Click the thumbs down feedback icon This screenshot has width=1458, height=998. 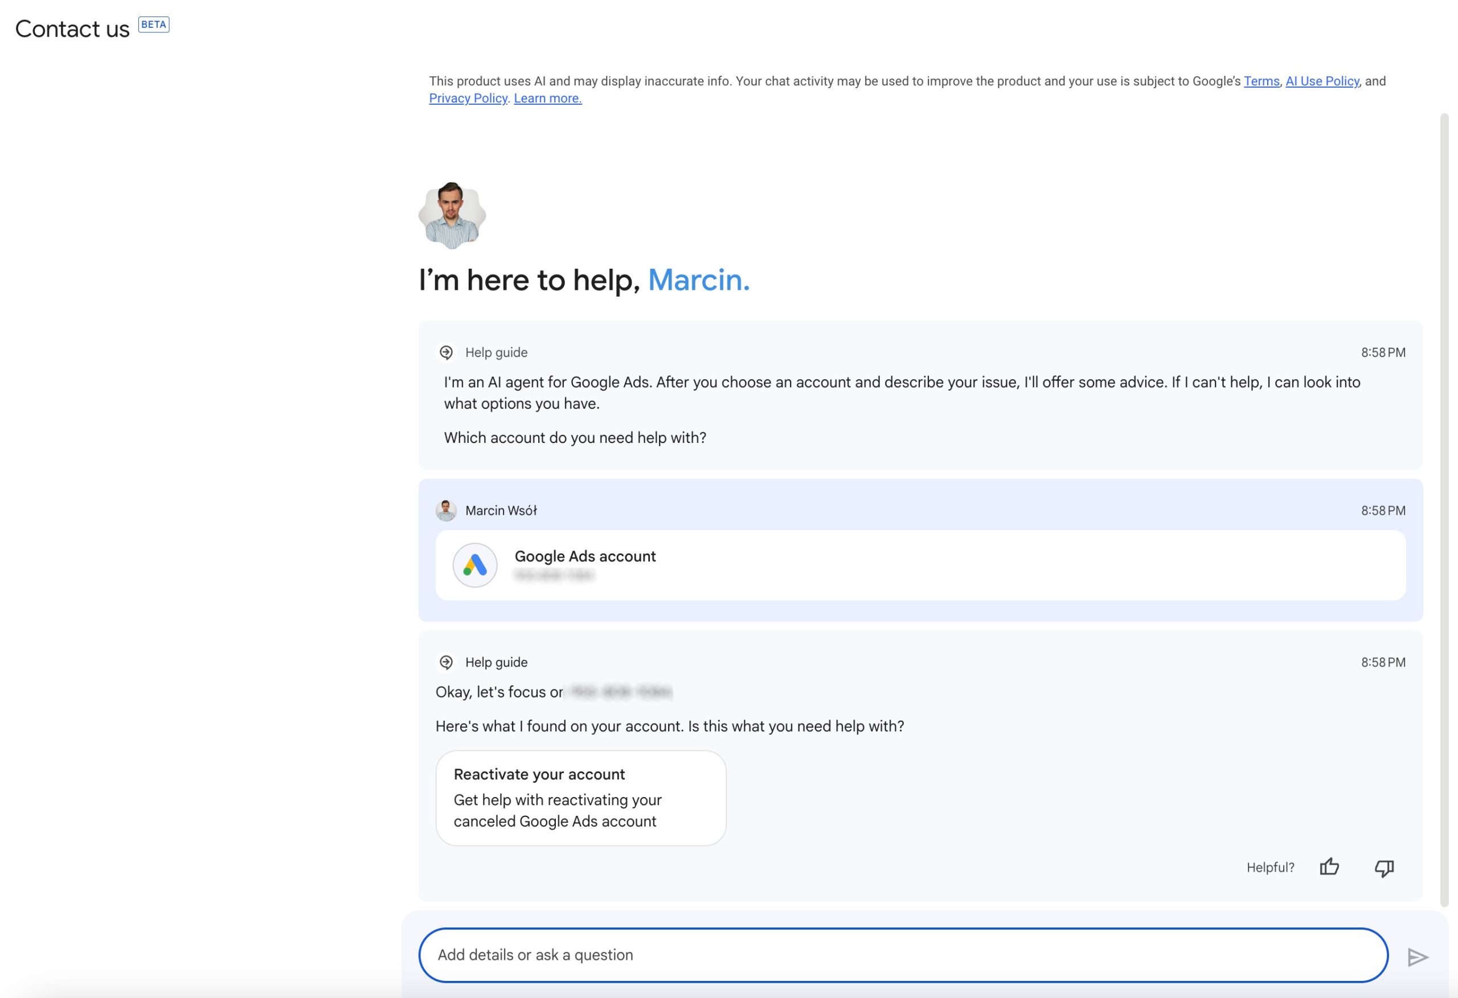pos(1384,868)
